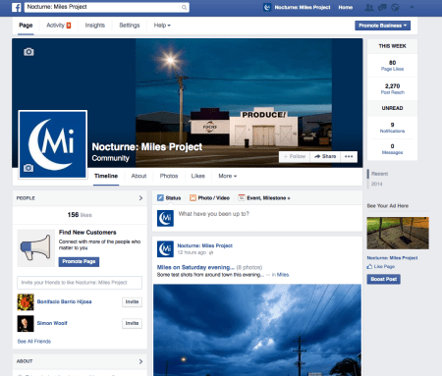Open the Miles on Saturday evening album link
Screen dimensions: 442x376
[195, 267]
